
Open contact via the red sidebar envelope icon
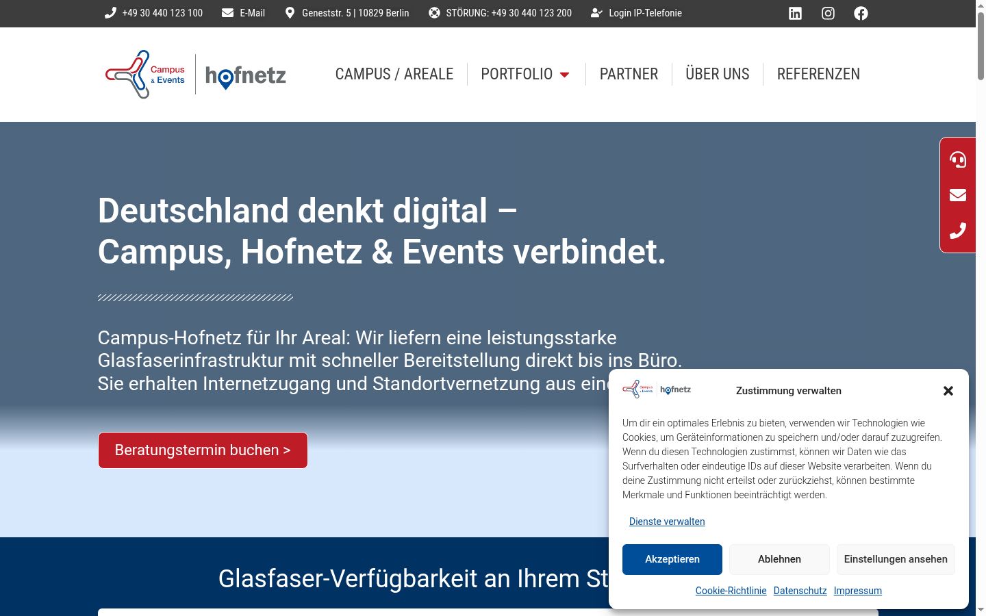click(x=958, y=195)
